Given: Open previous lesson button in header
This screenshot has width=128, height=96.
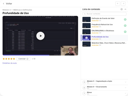Looking at the screenshot, I should (x=118, y=4).
